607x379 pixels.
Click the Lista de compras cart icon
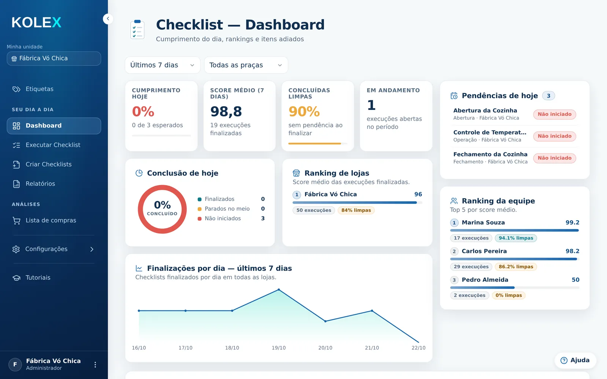16,221
